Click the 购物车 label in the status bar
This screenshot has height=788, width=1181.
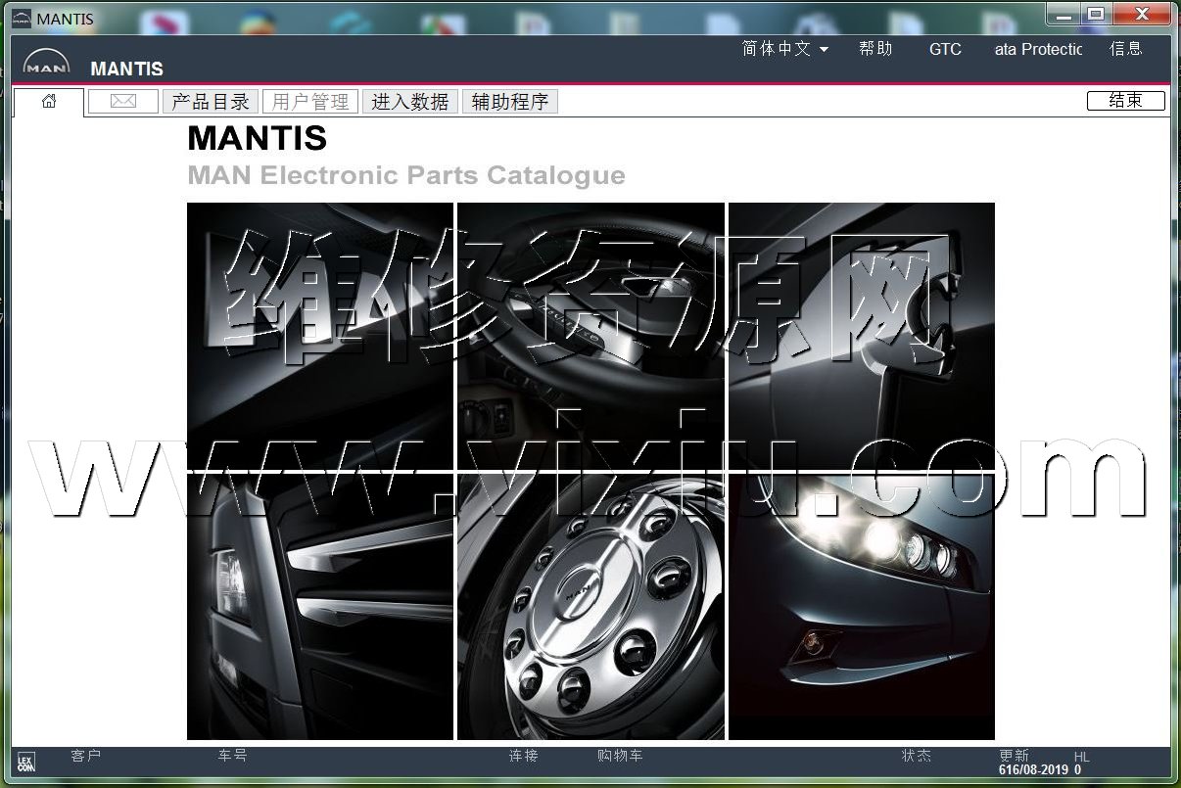click(x=620, y=756)
